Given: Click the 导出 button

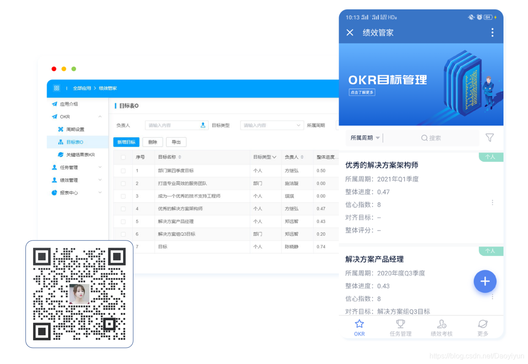Looking at the screenshot, I should tap(176, 142).
